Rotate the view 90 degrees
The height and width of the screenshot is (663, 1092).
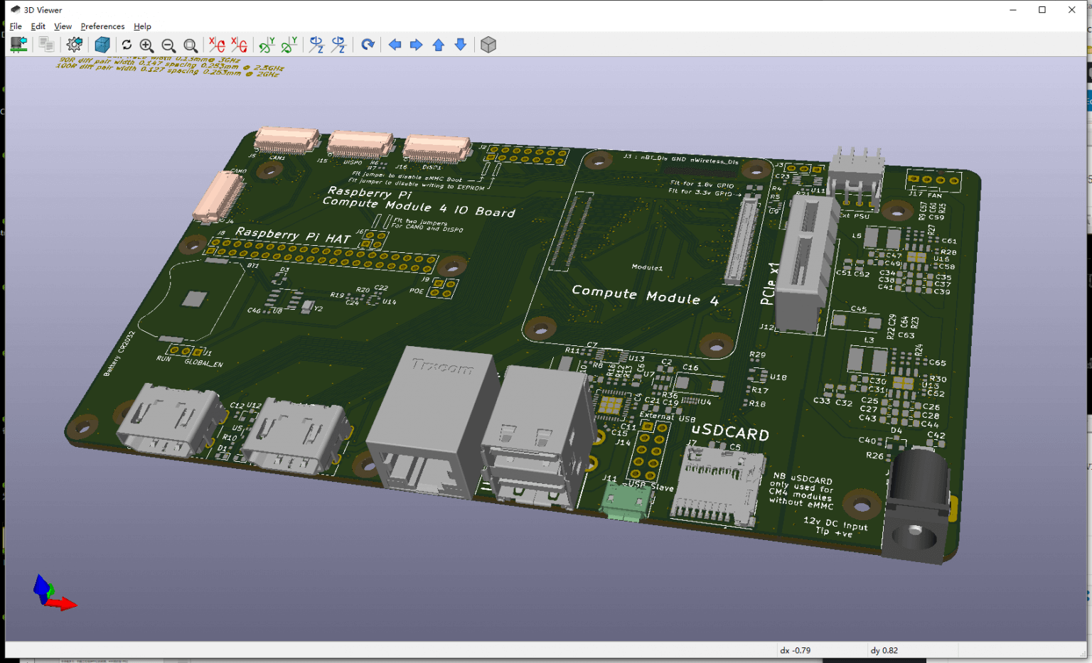(367, 44)
